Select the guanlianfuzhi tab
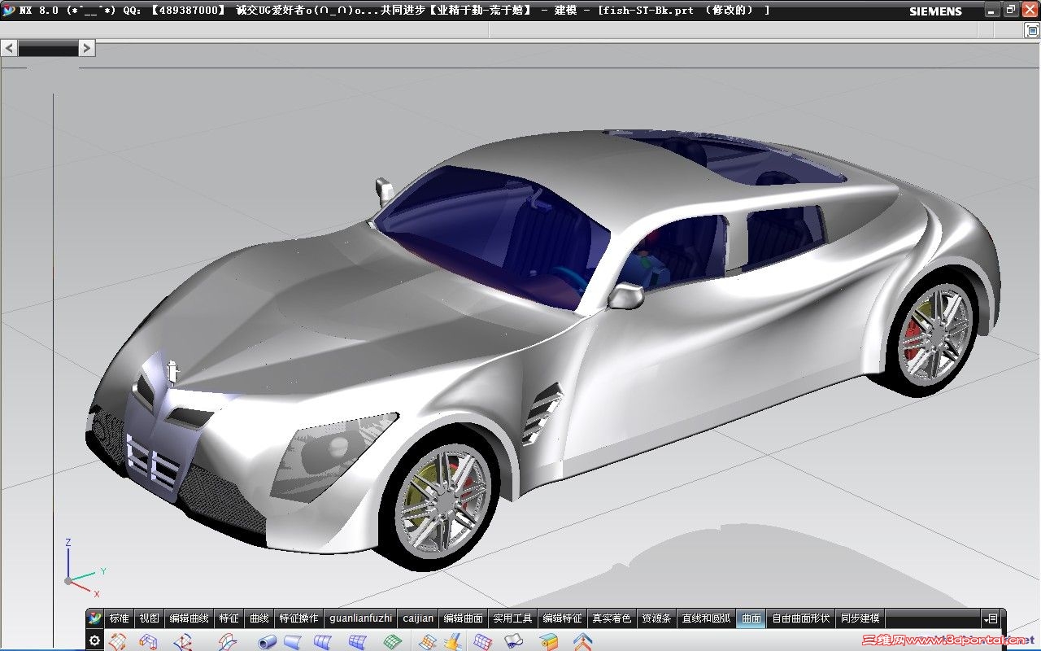Viewport: 1041px width, 651px height. 360,618
